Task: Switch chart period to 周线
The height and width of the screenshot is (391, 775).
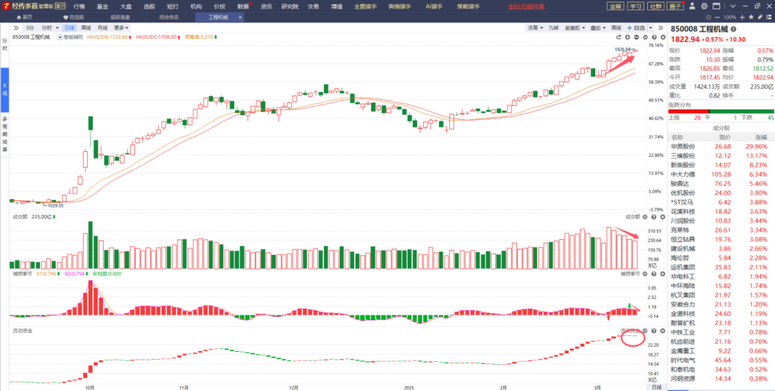Action: 86,27
